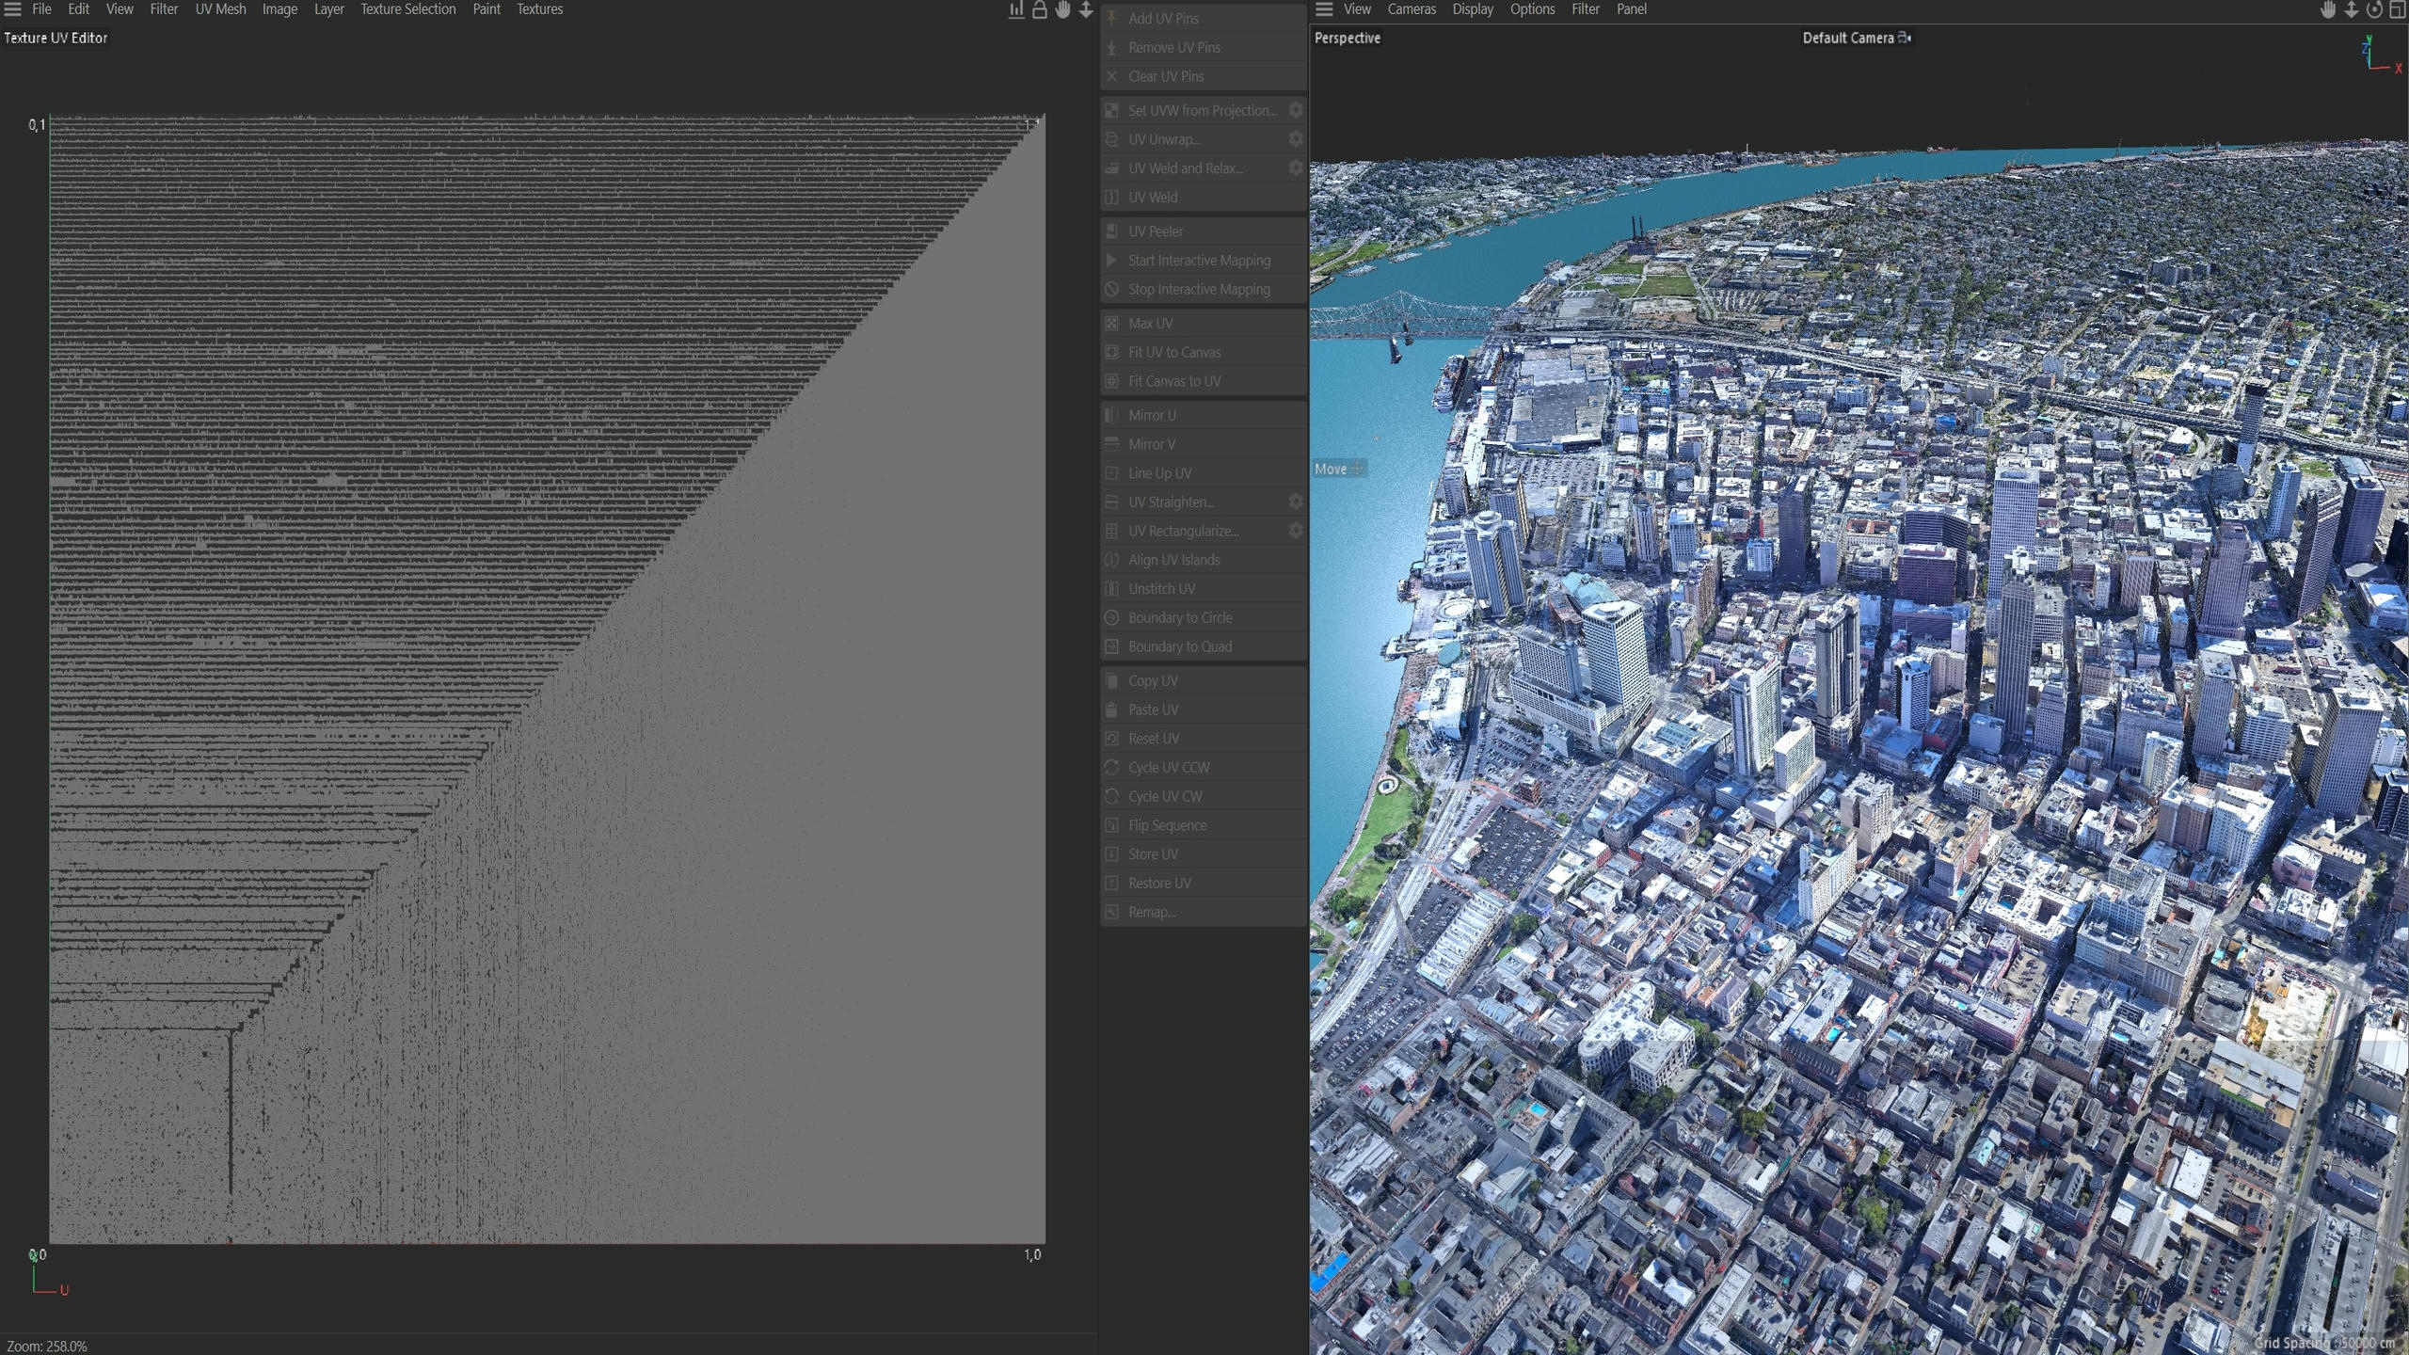Click the histogram icon in UV editor header
The height and width of the screenshot is (1355, 2409).
1016,9
